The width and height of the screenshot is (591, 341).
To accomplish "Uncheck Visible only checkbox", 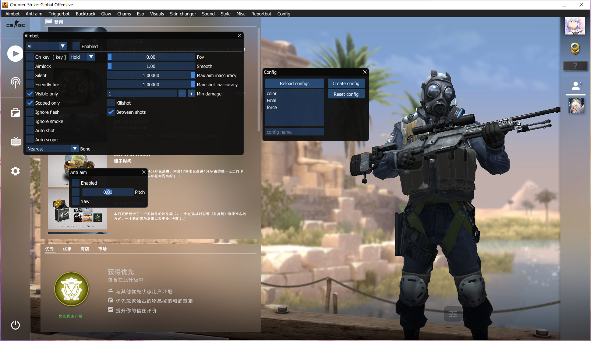I will [x=30, y=94].
